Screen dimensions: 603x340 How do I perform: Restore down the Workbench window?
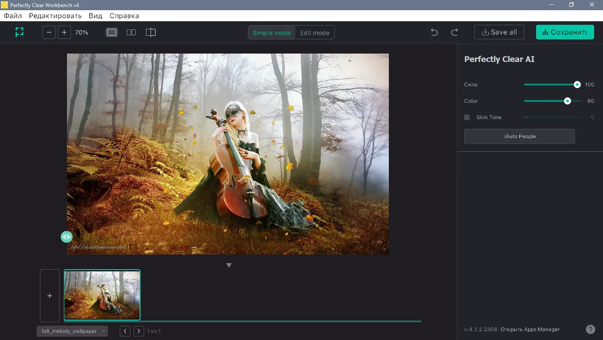click(572, 5)
